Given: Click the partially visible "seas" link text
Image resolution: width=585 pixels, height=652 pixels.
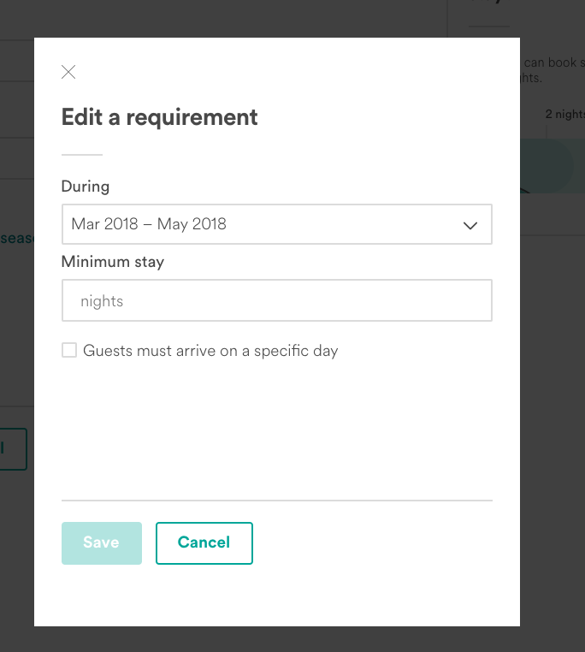Looking at the screenshot, I should point(17,238).
